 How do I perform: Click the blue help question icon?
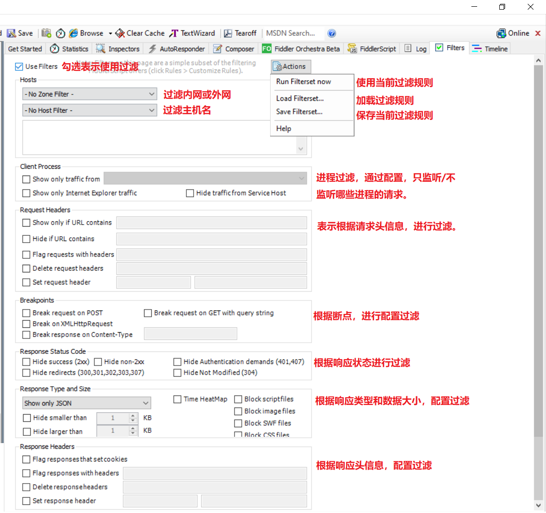tap(332, 33)
